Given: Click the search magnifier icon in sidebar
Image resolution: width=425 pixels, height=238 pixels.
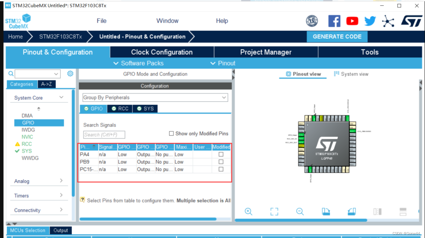Looking at the screenshot, I should pos(11,74).
